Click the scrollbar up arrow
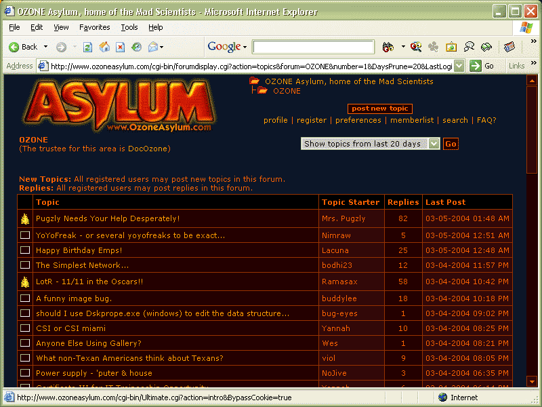Image resolution: width=542 pixels, height=407 pixels. click(531, 81)
